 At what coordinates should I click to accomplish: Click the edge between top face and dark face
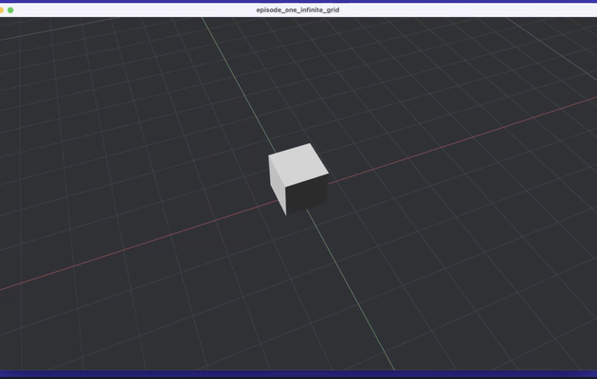pyautogui.click(x=307, y=181)
